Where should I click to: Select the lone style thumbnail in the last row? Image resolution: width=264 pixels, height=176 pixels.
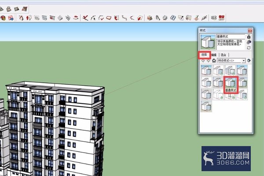[206, 106]
